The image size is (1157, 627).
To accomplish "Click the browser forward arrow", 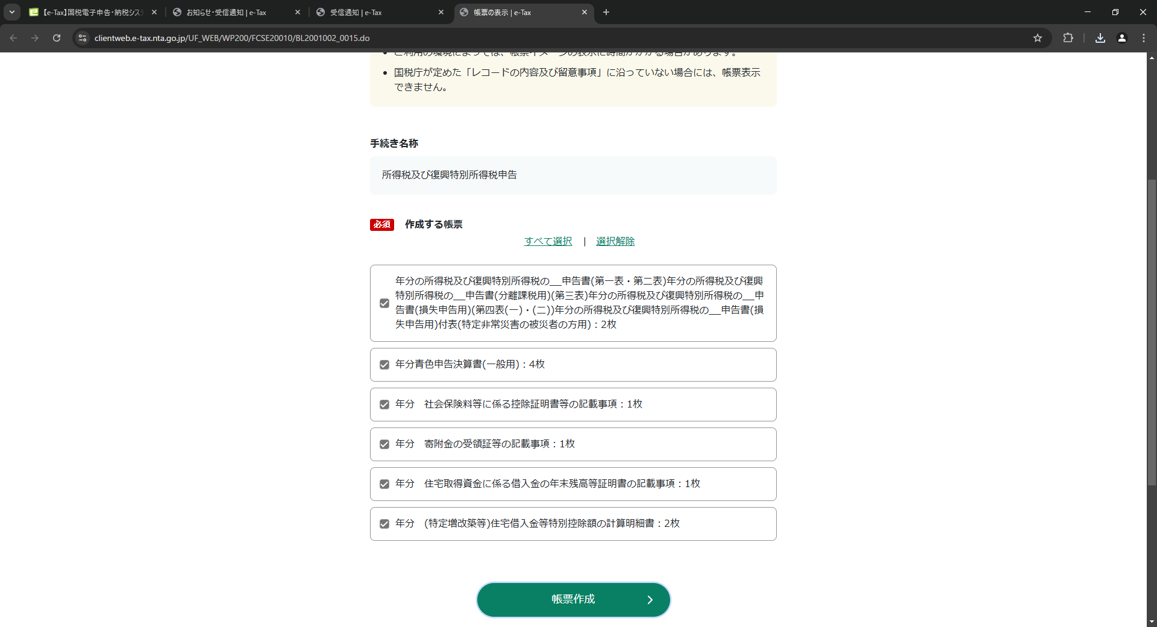I will tap(35, 38).
